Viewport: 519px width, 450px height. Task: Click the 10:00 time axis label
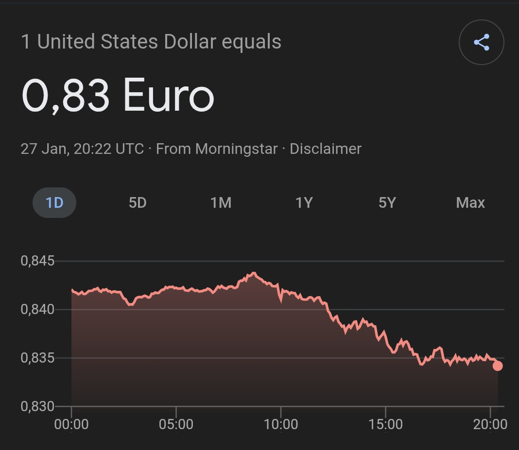pos(281,424)
